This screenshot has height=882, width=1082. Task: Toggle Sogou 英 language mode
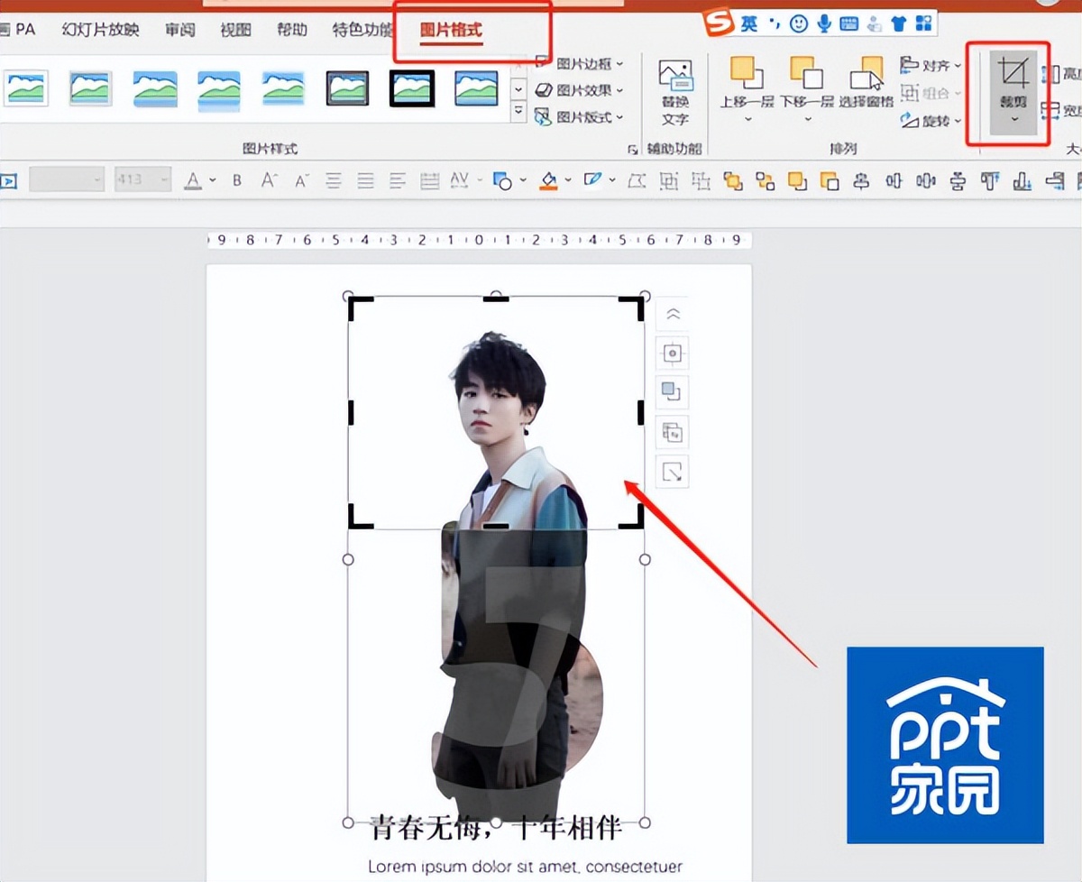point(750,24)
